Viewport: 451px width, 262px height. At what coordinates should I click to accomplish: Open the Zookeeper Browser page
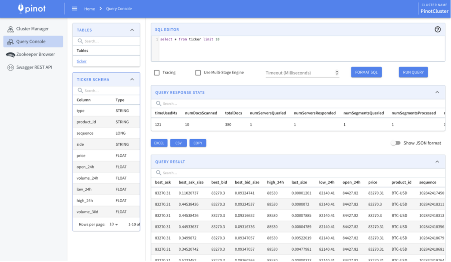(35, 55)
